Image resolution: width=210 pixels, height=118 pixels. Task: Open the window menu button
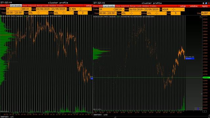[x=194, y=6]
